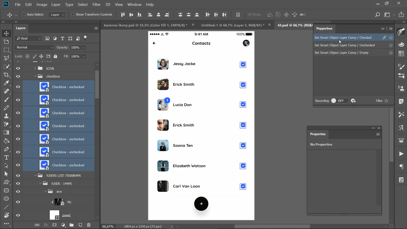Collapse the checkbox group in Layers
407x229 pixels.
(36, 76)
